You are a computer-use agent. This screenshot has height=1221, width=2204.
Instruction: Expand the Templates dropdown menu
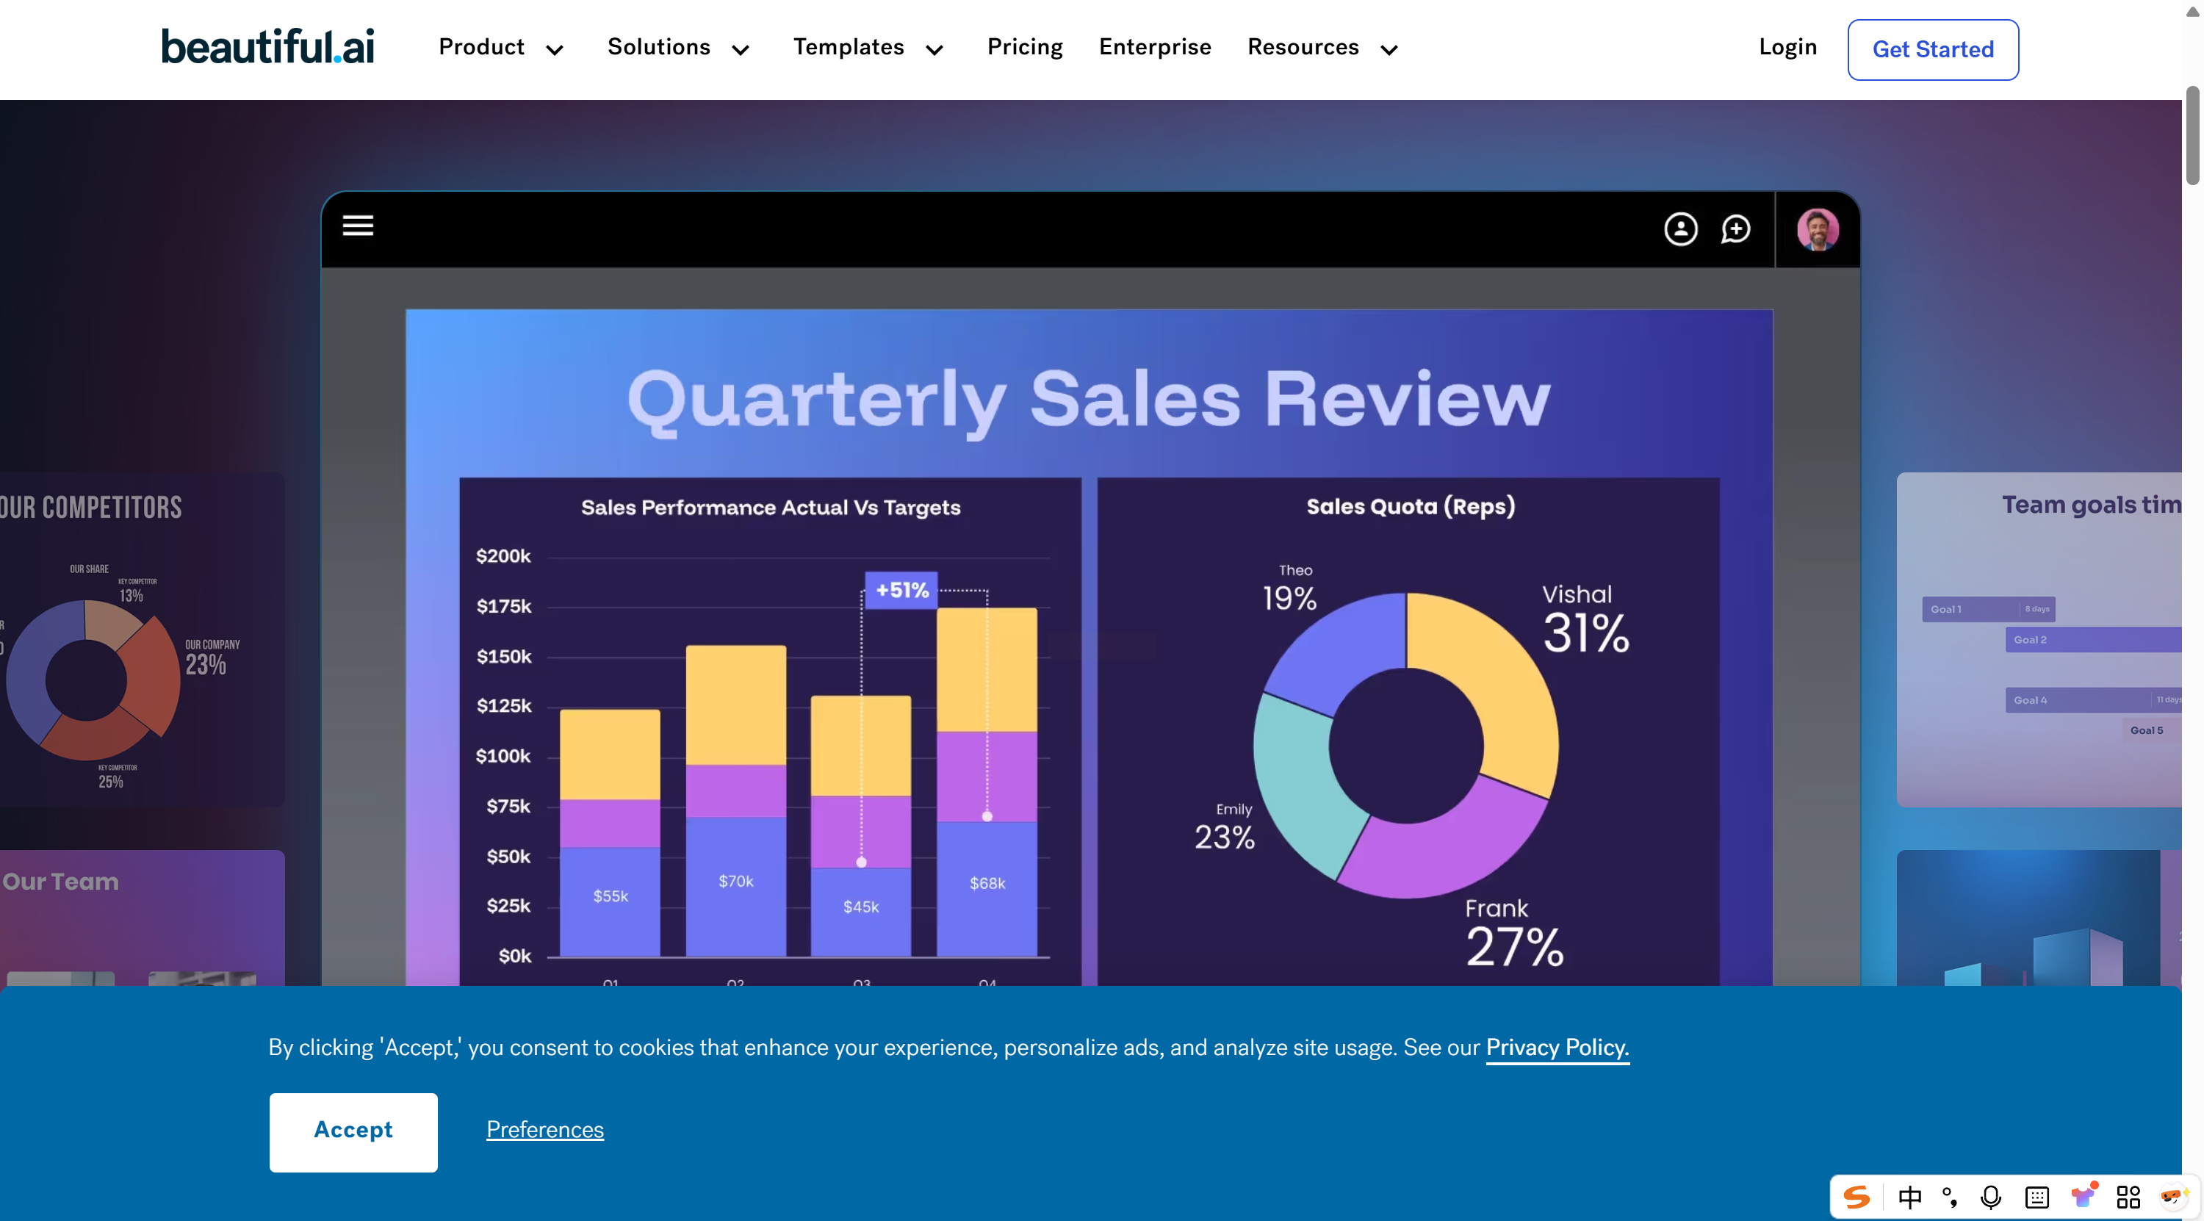868,48
